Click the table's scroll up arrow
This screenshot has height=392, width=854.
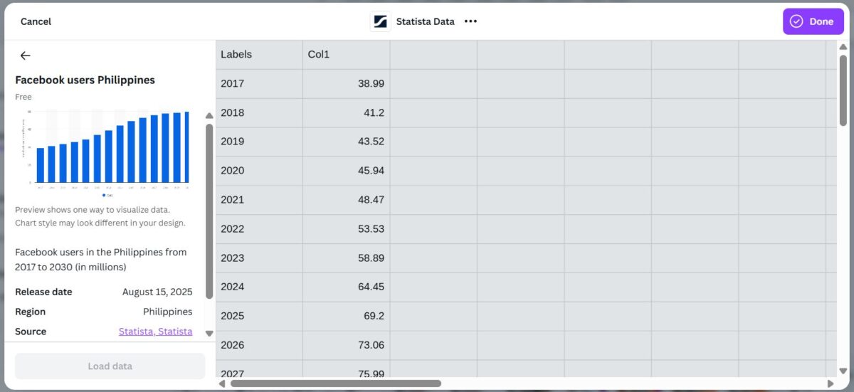843,47
